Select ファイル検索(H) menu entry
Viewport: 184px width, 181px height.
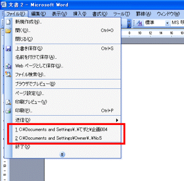click(x=67, y=75)
